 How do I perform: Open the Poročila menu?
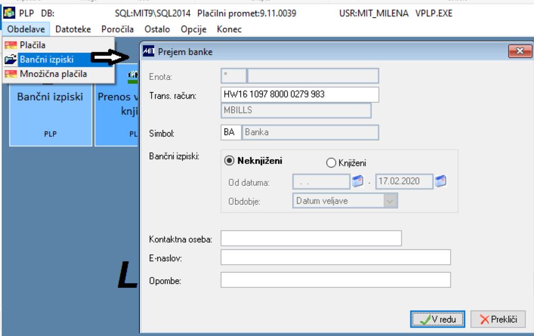pos(117,29)
